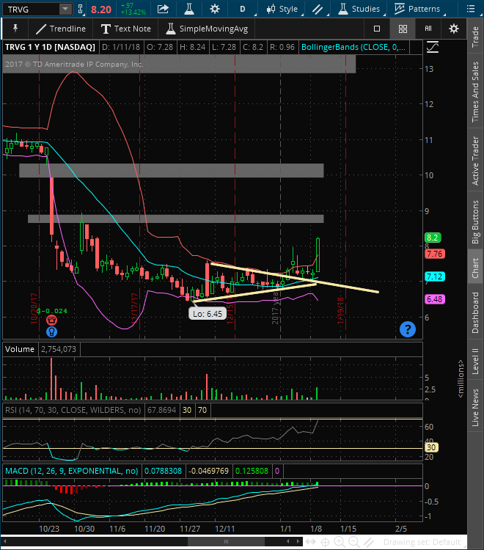Click the scrollbar right arrow

click(298, 542)
